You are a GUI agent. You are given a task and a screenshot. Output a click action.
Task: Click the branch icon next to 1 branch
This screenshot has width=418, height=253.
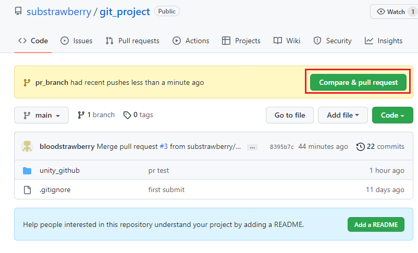click(x=81, y=115)
